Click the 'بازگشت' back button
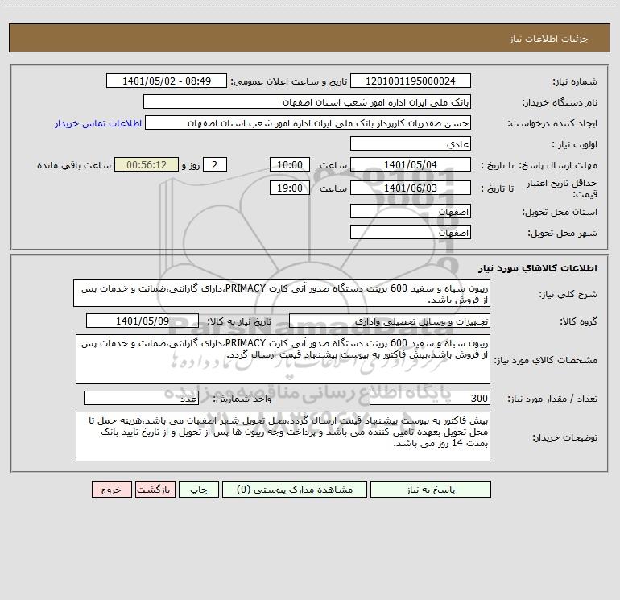 click(155, 489)
